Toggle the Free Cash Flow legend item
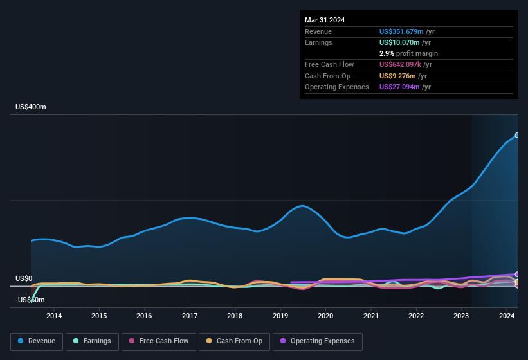528x360 pixels. pyautogui.click(x=159, y=341)
